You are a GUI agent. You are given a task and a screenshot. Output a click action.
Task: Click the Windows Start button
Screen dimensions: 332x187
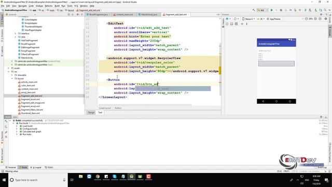pyautogui.click(x=4, y=180)
